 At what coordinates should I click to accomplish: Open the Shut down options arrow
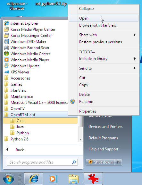(118, 162)
